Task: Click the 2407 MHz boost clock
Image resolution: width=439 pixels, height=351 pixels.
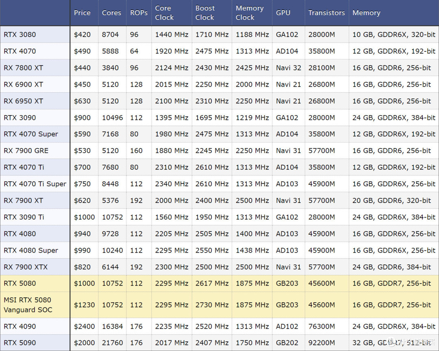Action: [212, 342]
